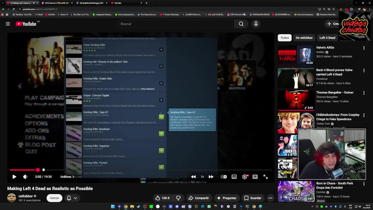
Task: Open the Gmail bookmark
Action: (x=39, y=15)
